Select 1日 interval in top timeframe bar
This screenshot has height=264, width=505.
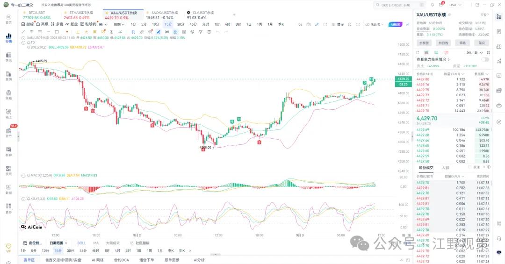pos(249,24)
